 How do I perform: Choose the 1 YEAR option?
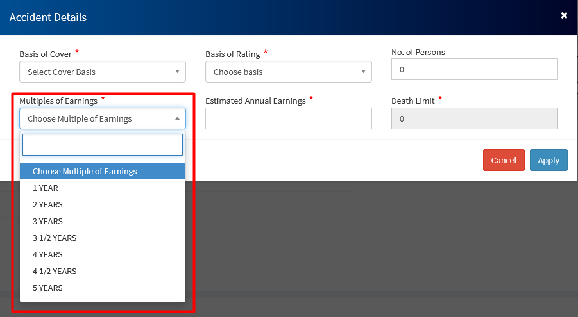[46, 188]
